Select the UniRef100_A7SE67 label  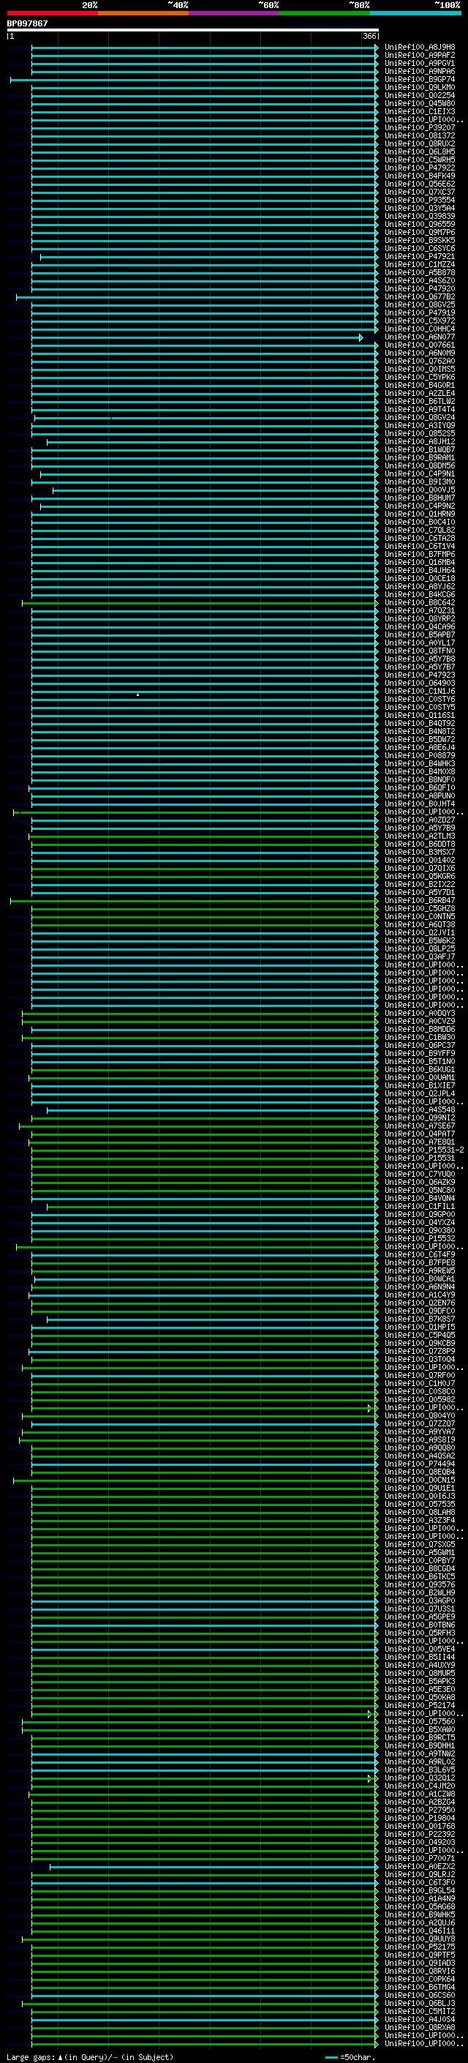coord(420,1126)
